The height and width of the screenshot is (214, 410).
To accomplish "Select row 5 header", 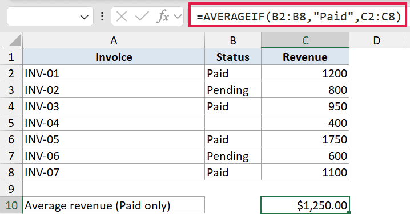I will pos(11,122).
